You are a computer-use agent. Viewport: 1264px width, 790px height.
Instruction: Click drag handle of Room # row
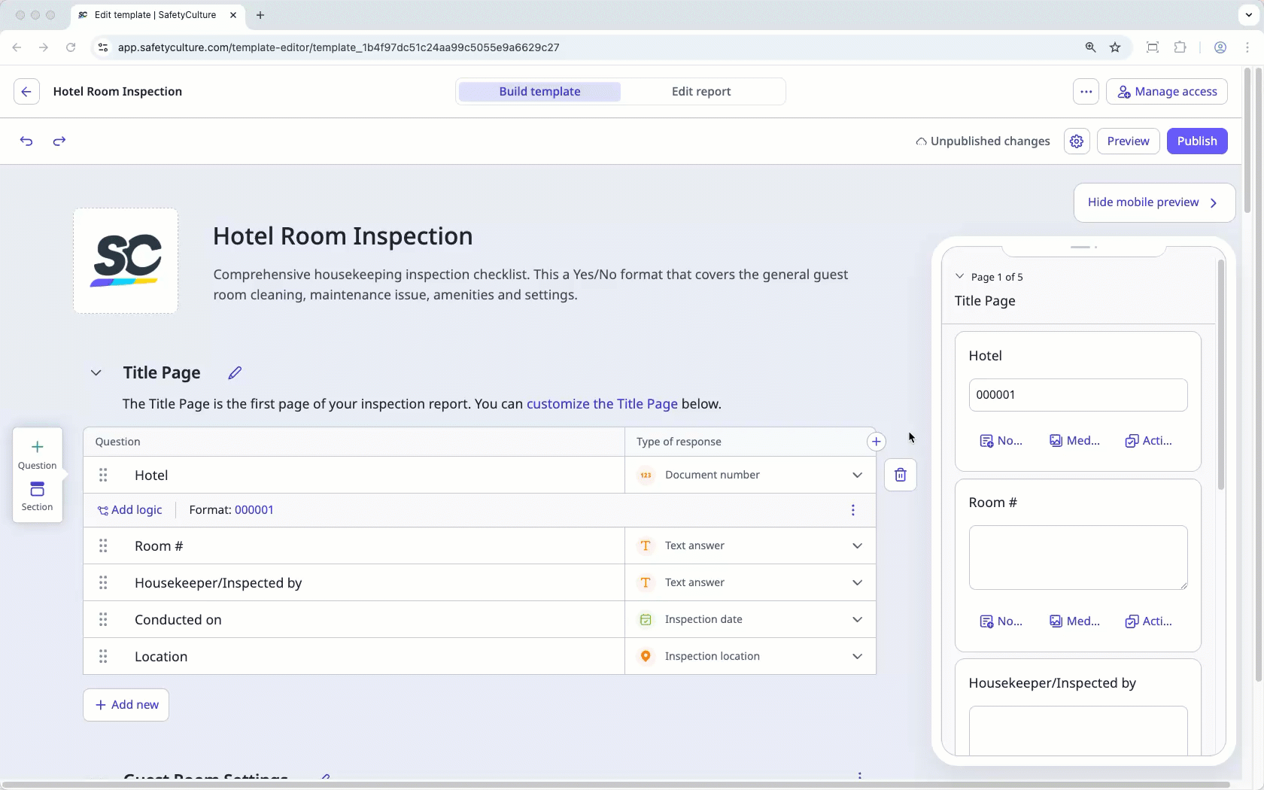pos(103,545)
